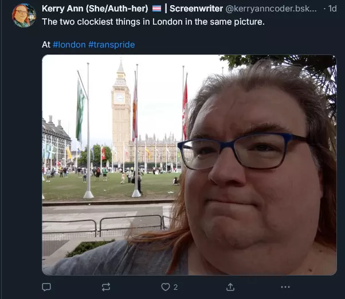Click the metal railing in the photo
Viewport: 345px width, 299px height.
tap(103, 226)
